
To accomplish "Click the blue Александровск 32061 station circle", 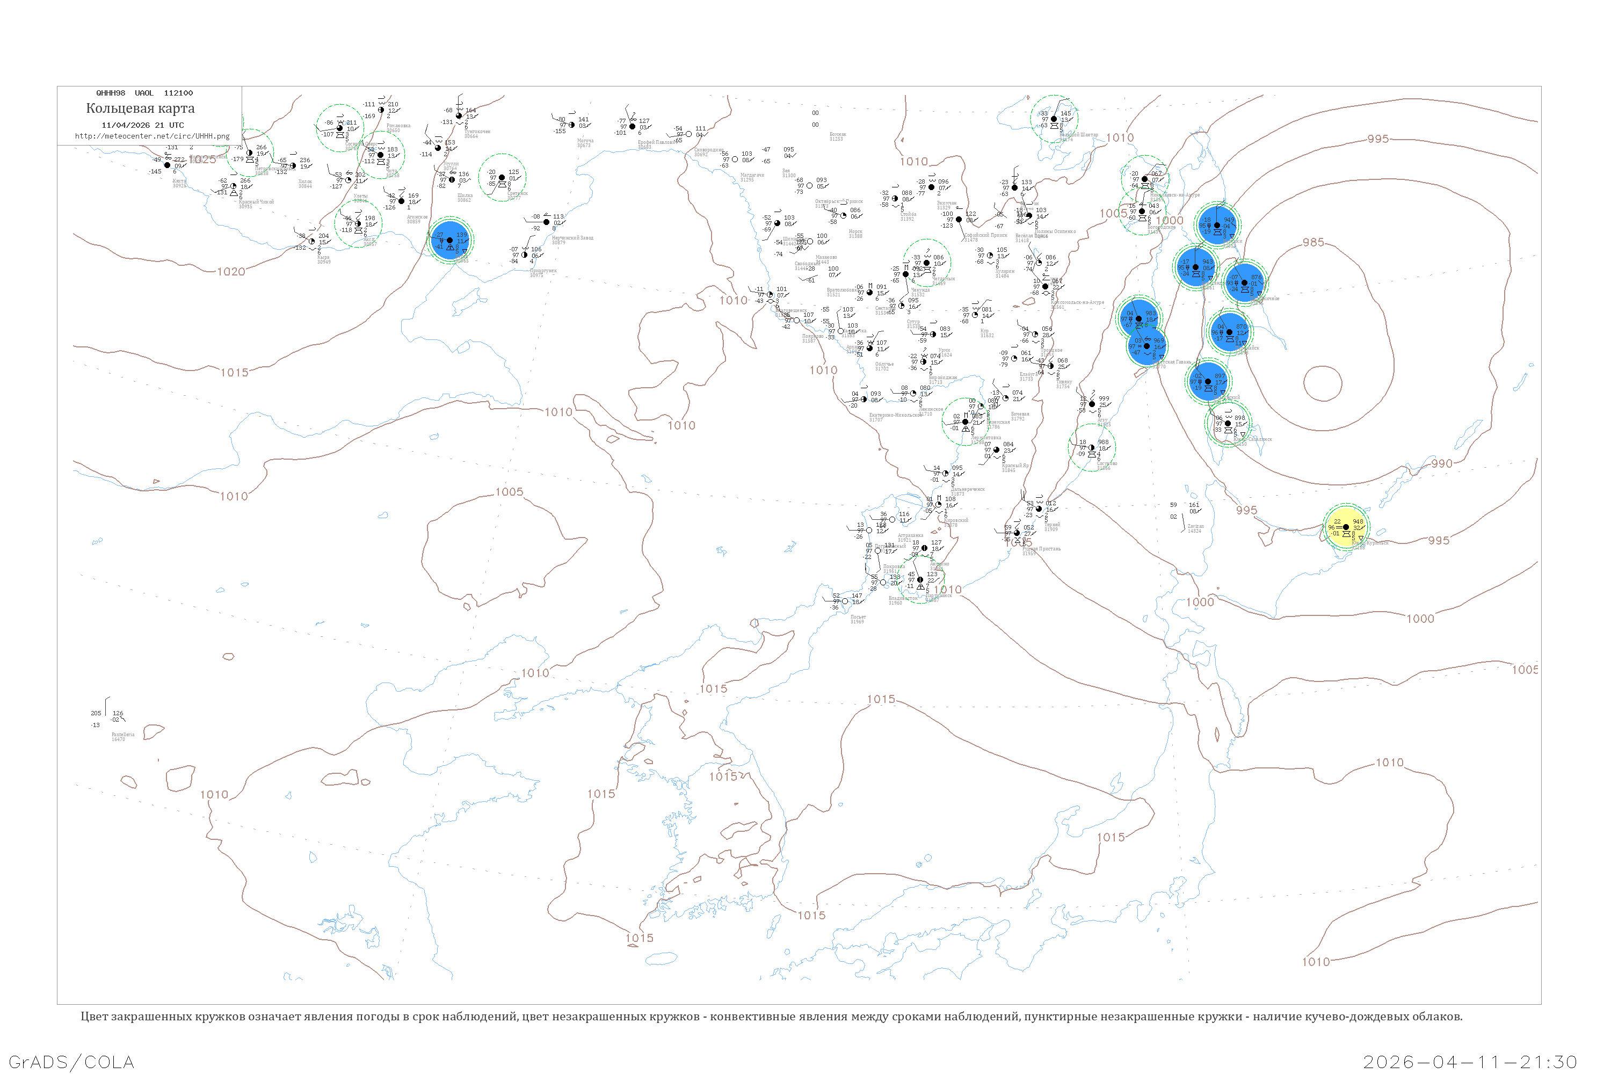I will click(x=1196, y=267).
